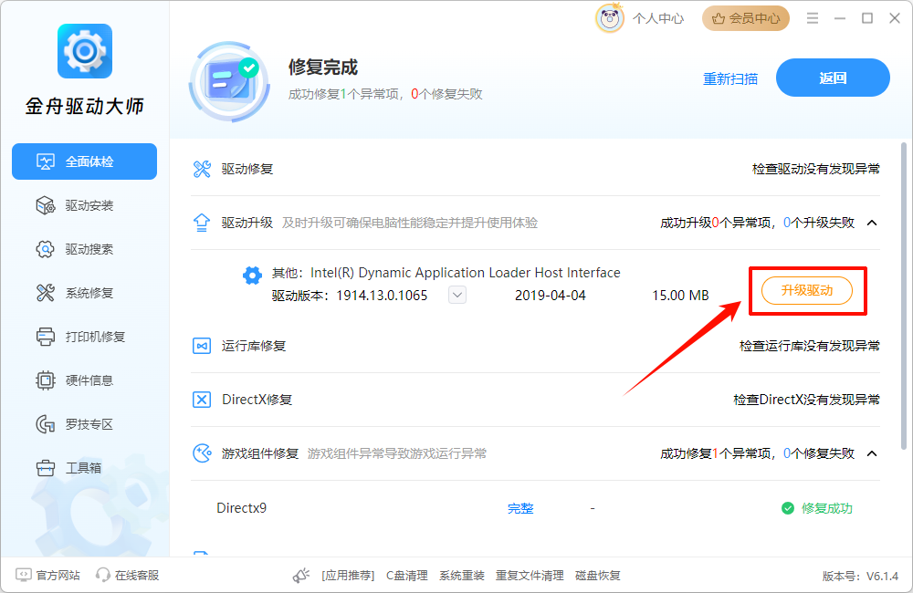913x593 pixels.
Task: Click the Directx9 row label
Action: pos(242,508)
